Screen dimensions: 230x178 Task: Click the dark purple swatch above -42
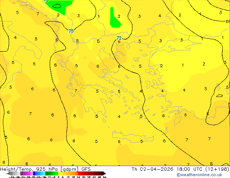(21, 173)
